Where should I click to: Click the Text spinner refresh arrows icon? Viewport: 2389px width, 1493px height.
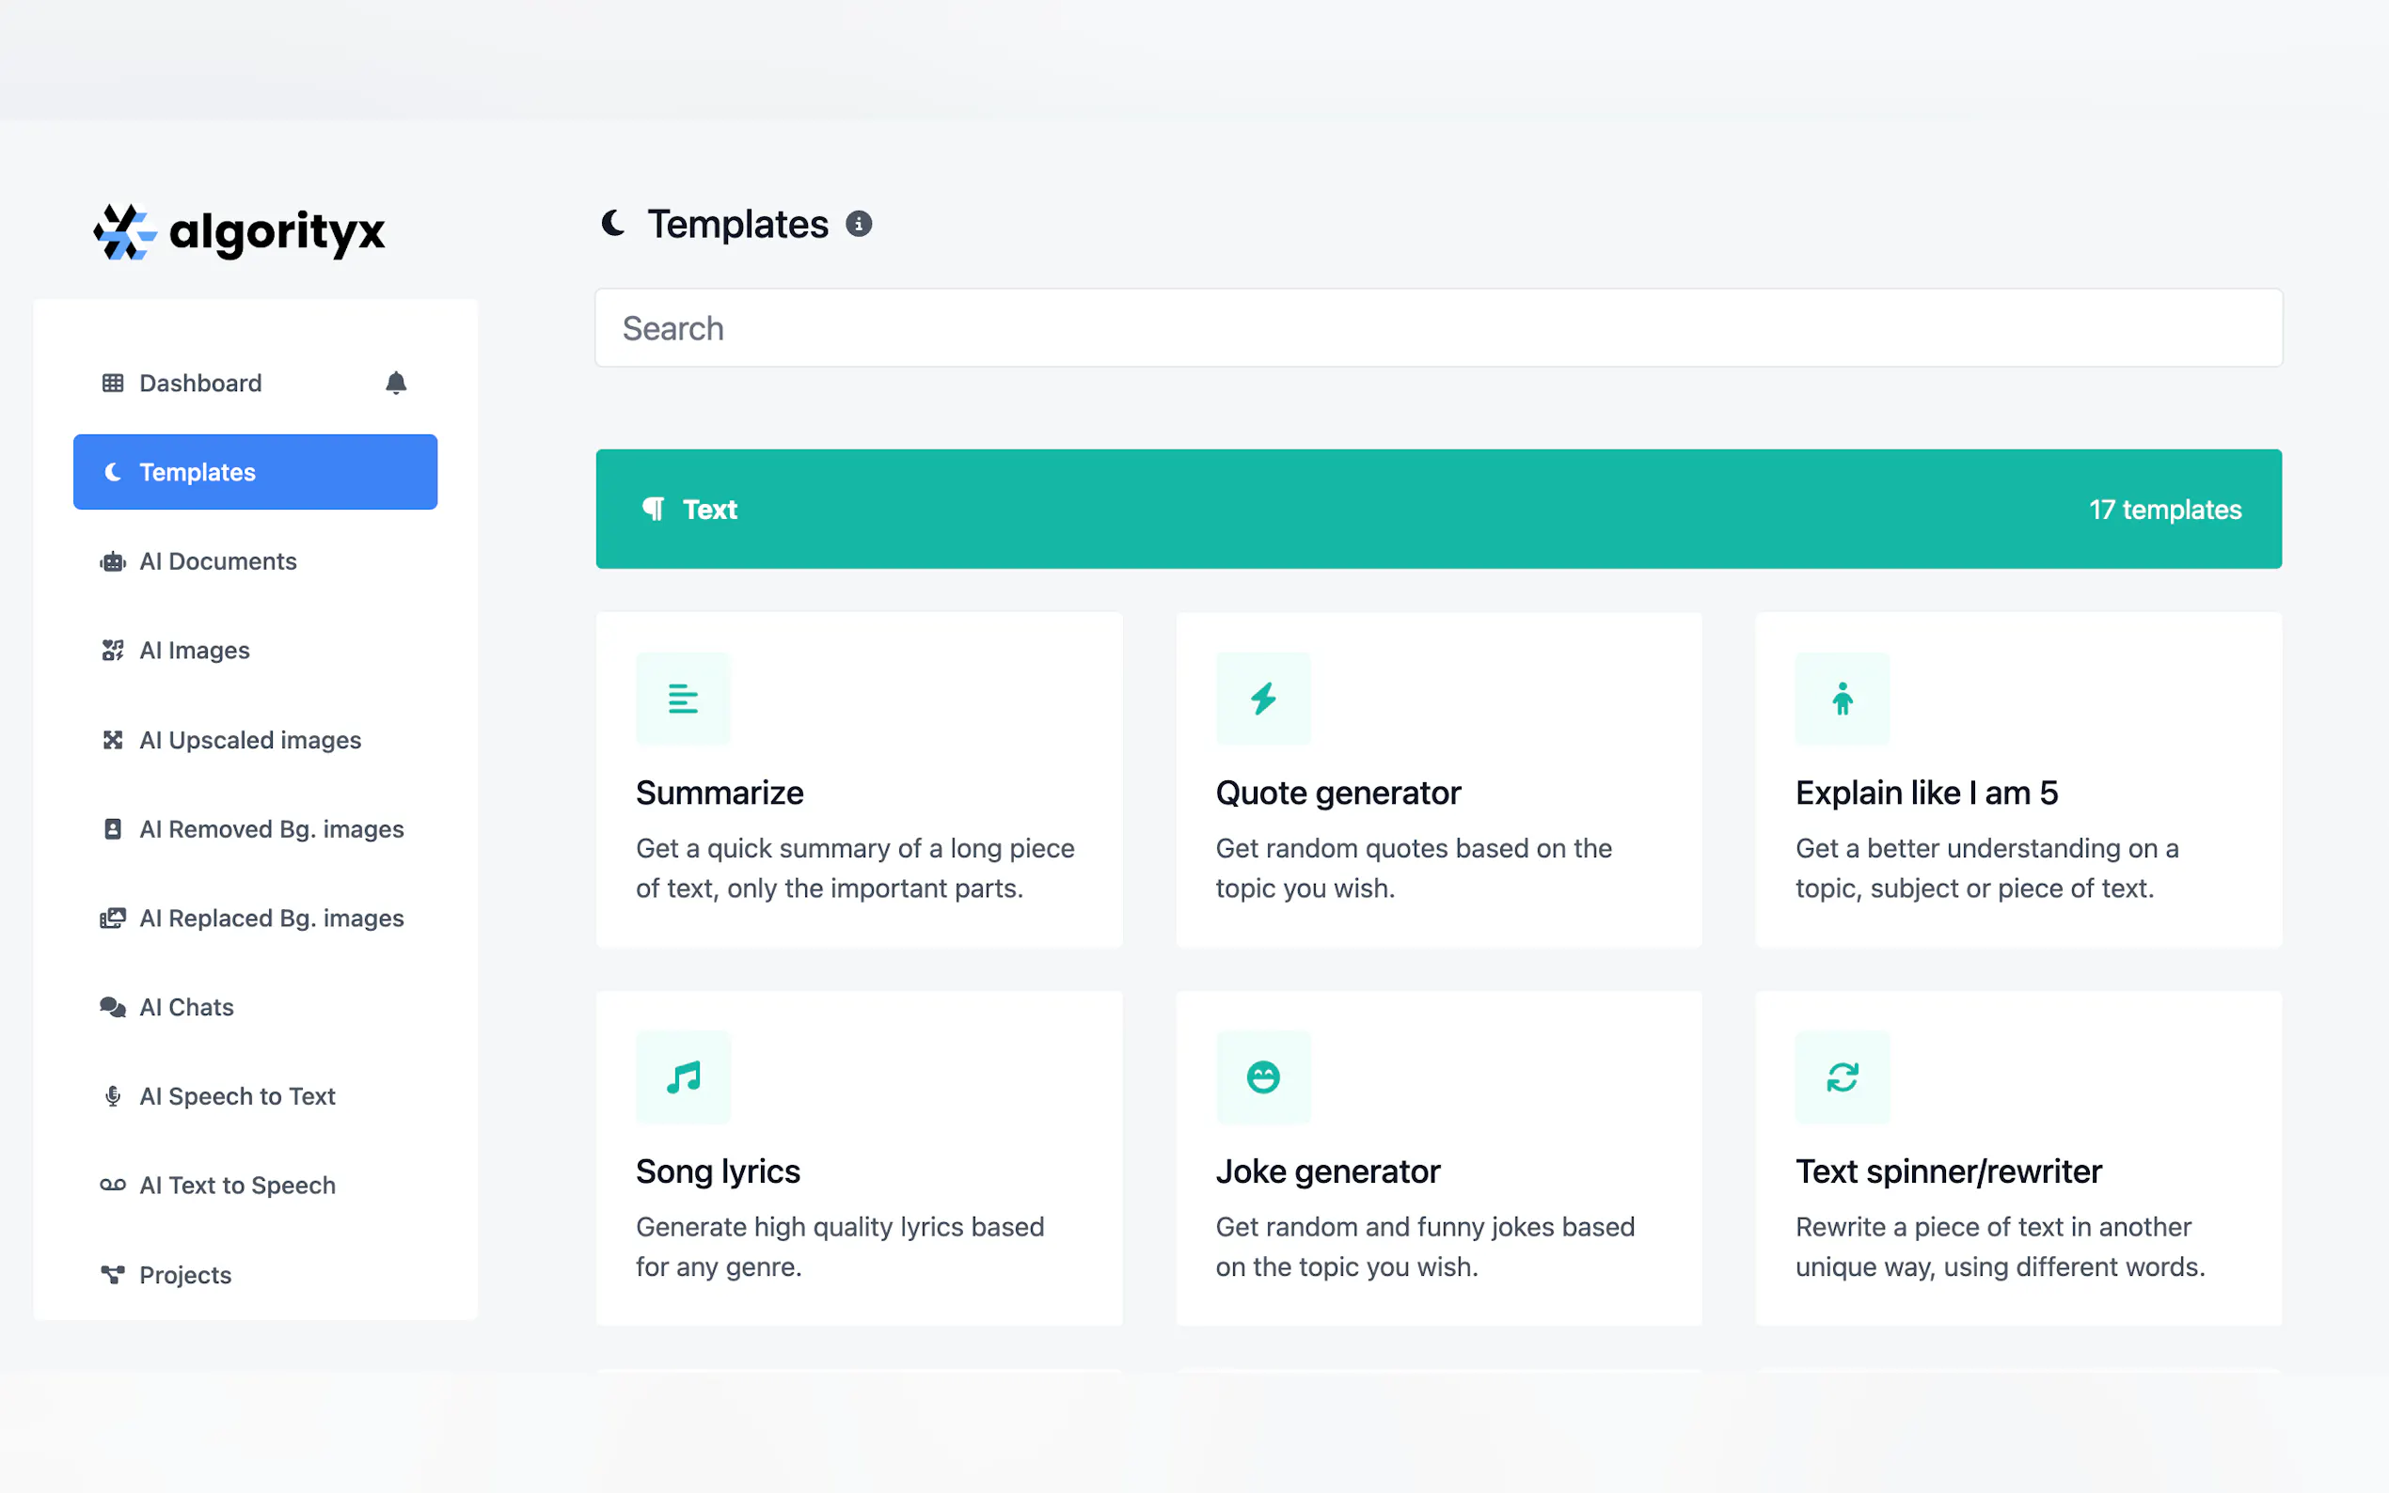coord(1842,1077)
